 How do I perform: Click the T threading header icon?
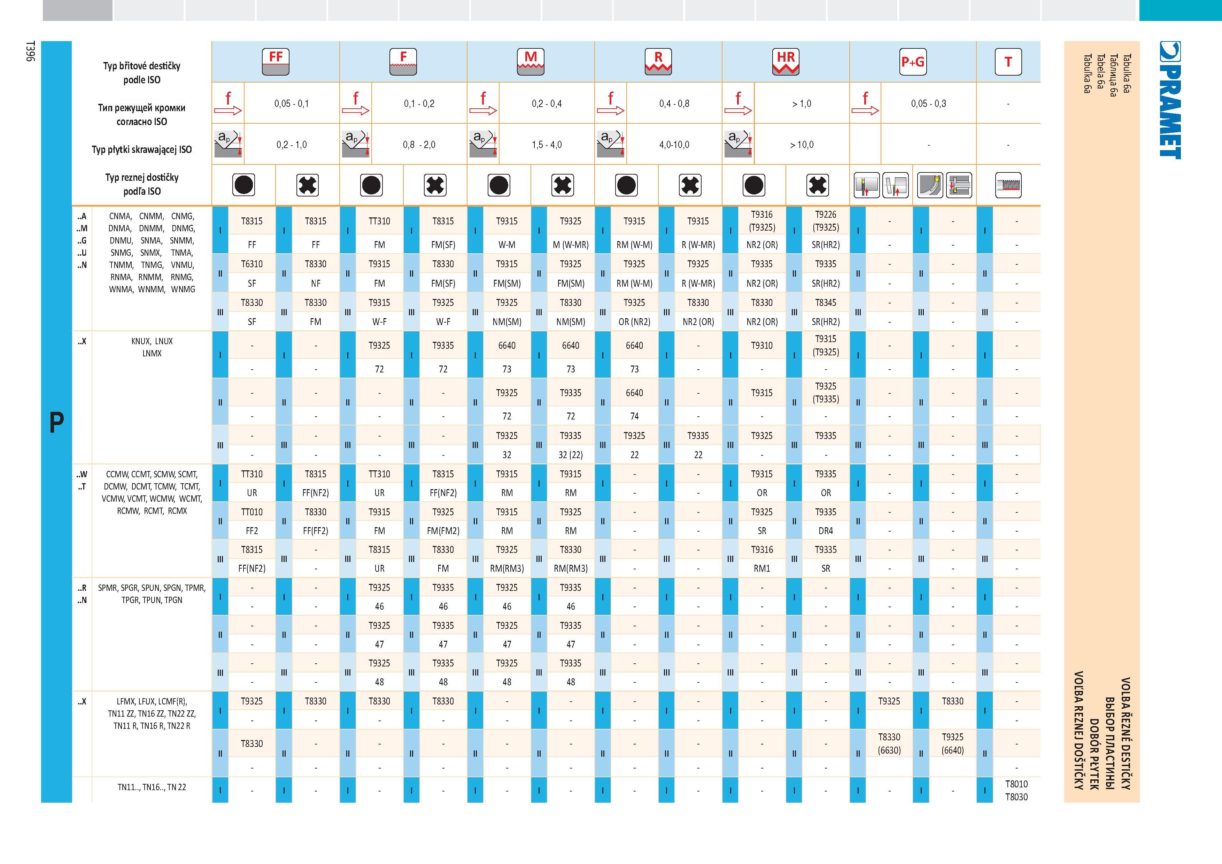tap(1008, 62)
